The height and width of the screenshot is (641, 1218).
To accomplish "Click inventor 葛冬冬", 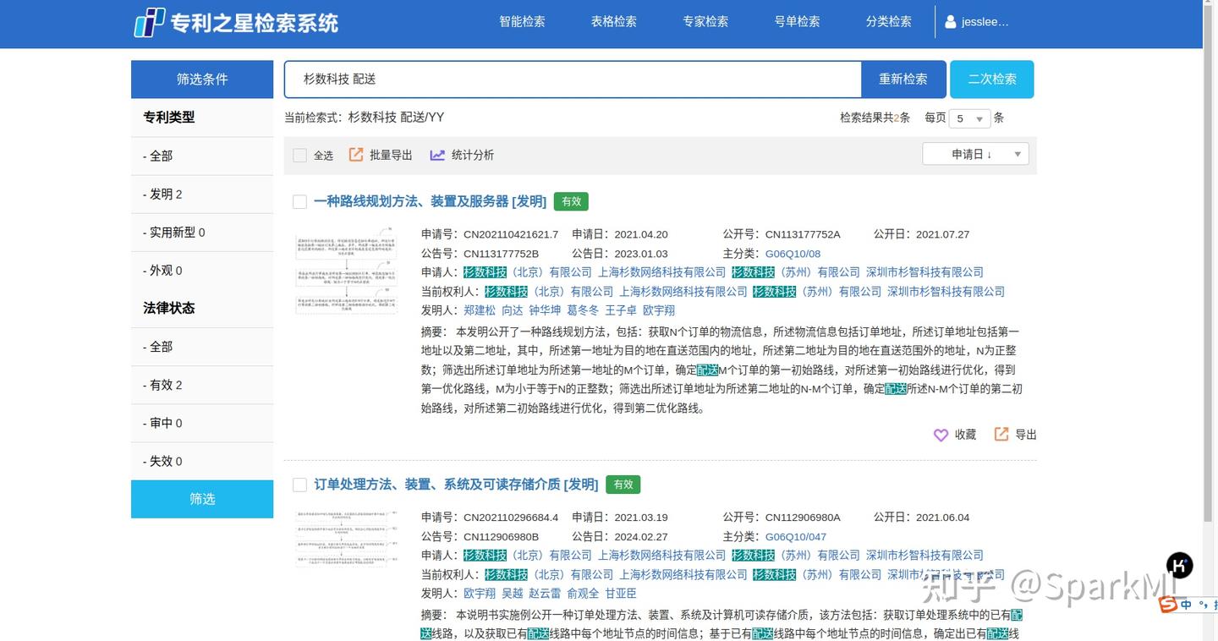I will click(583, 310).
